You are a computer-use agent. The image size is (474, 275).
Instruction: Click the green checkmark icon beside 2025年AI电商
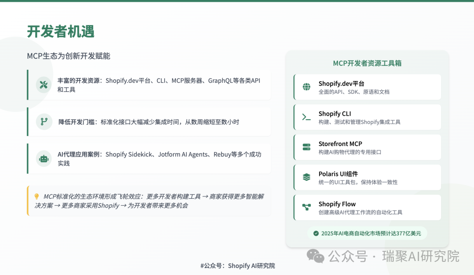pos(316,233)
